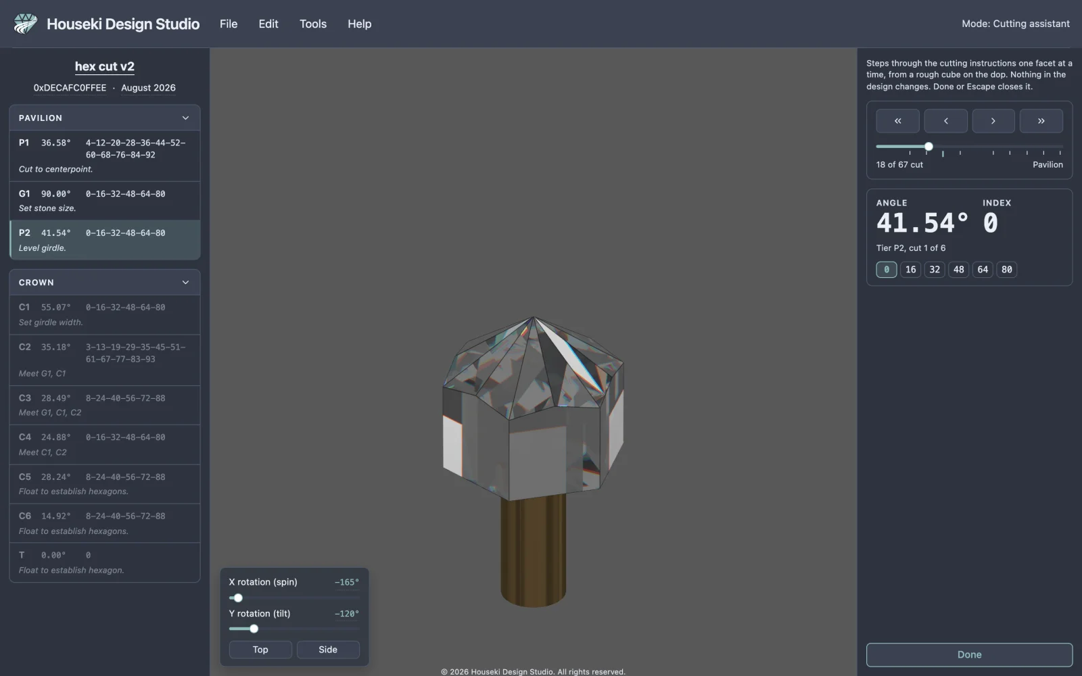Screen dimensions: 1082x676
Task: Select crown tier C1 row
Action: click(x=105, y=314)
